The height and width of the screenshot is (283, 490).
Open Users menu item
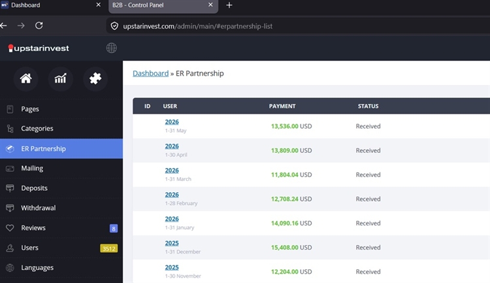click(x=61, y=248)
